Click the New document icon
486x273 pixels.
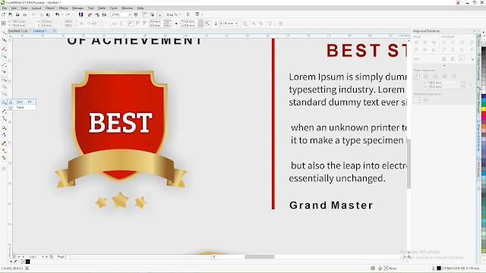click(3, 14)
